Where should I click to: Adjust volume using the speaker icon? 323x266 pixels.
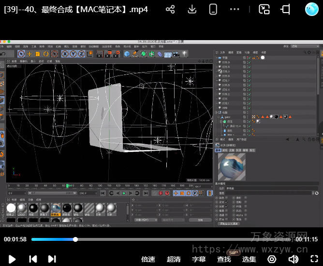point(293,259)
